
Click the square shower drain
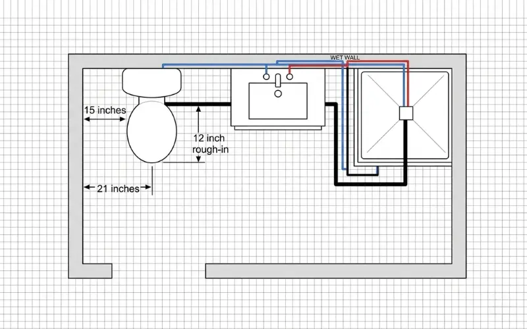tap(406, 113)
